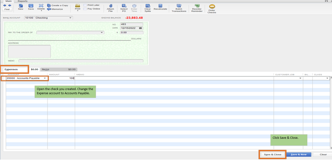Open the date calendar picker
Screen dimensions: 332x161
pyautogui.click(x=140, y=28)
